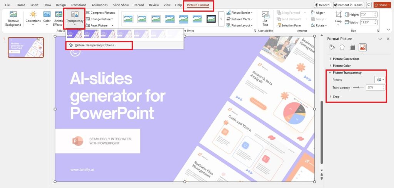The height and width of the screenshot is (188, 394).
Task: Open Artistic Effects gallery
Action: click(x=58, y=18)
